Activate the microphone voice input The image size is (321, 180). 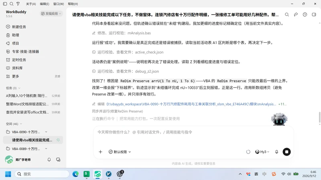276,152
